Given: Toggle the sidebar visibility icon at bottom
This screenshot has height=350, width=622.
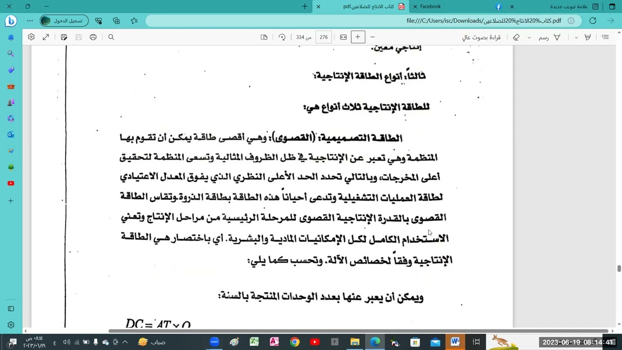Looking at the screenshot, I should (11, 309).
